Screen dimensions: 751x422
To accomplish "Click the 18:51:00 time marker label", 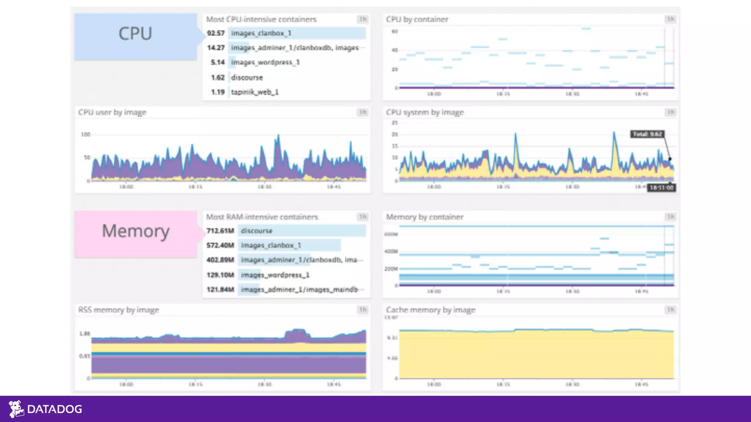I will tap(661, 188).
